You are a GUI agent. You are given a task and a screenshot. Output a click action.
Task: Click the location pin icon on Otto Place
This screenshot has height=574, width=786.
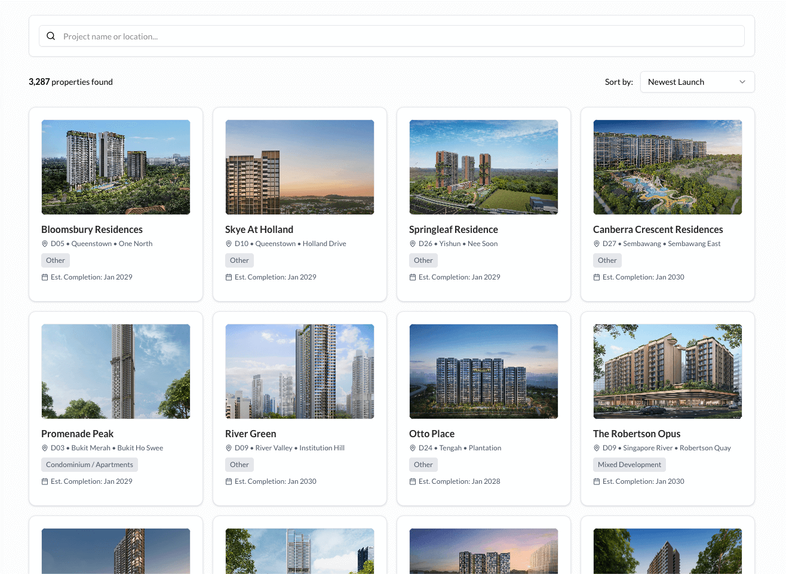[412, 447]
